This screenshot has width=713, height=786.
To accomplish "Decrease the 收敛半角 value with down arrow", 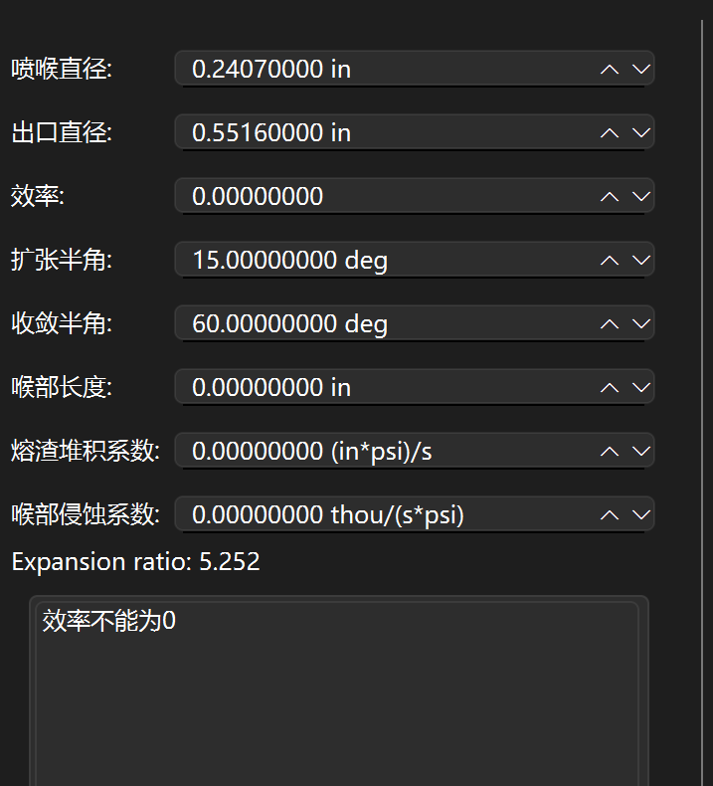I will (x=640, y=323).
